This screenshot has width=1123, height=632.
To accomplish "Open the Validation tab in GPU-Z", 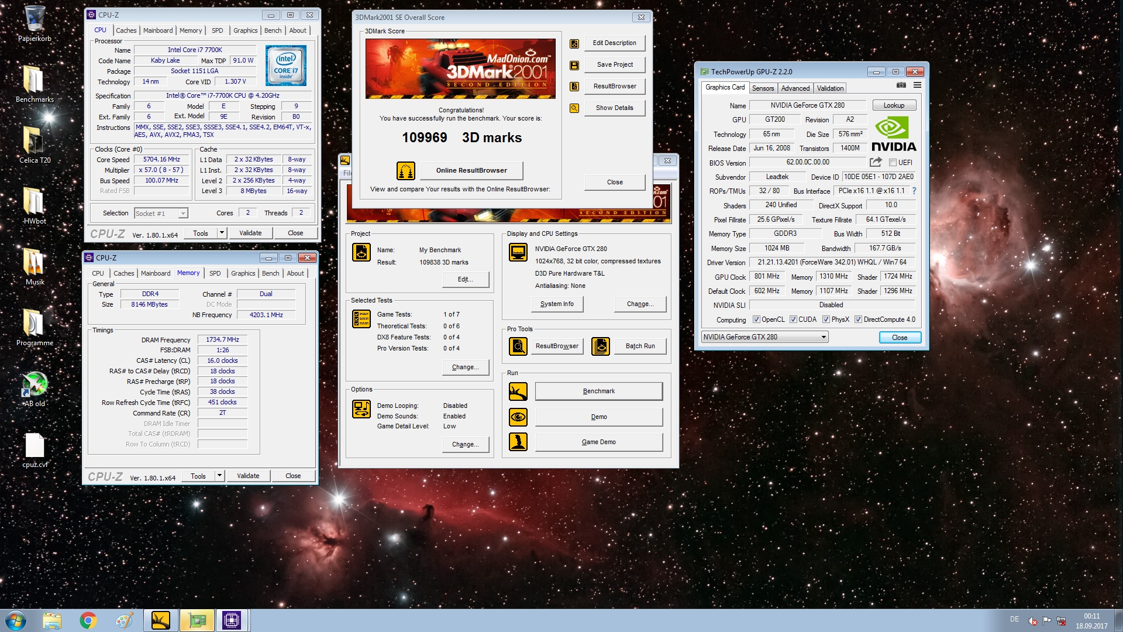I will (x=830, y=88).
